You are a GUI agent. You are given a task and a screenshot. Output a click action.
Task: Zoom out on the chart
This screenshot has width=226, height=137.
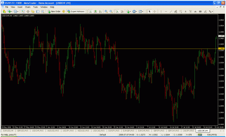point(111,12)
